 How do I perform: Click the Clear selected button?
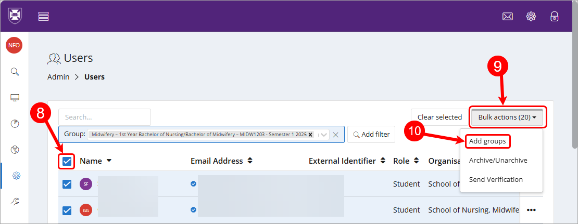click(x=439, y=117)
